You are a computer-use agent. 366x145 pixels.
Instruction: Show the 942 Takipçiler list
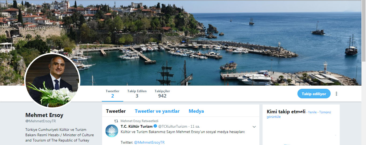[x=162, y=94]
